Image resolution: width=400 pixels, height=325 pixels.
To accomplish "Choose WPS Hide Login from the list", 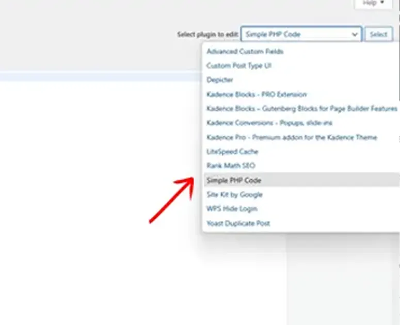I will (x=232, y=209).
